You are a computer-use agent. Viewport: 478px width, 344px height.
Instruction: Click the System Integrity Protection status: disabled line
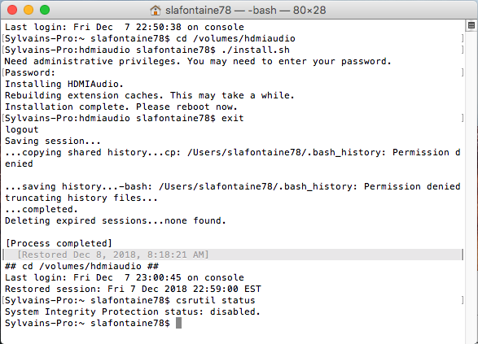(x=132, y=311)
